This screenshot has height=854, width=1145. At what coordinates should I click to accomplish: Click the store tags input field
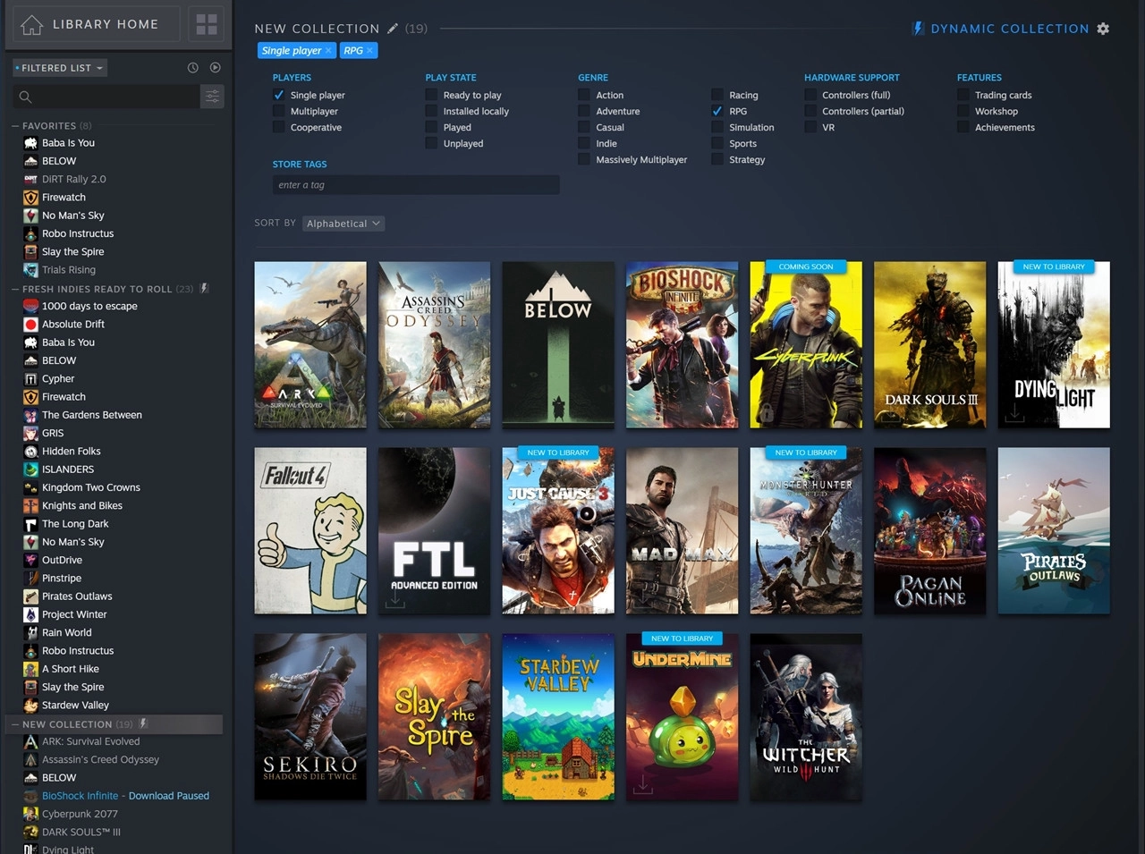tap(416, 185)
